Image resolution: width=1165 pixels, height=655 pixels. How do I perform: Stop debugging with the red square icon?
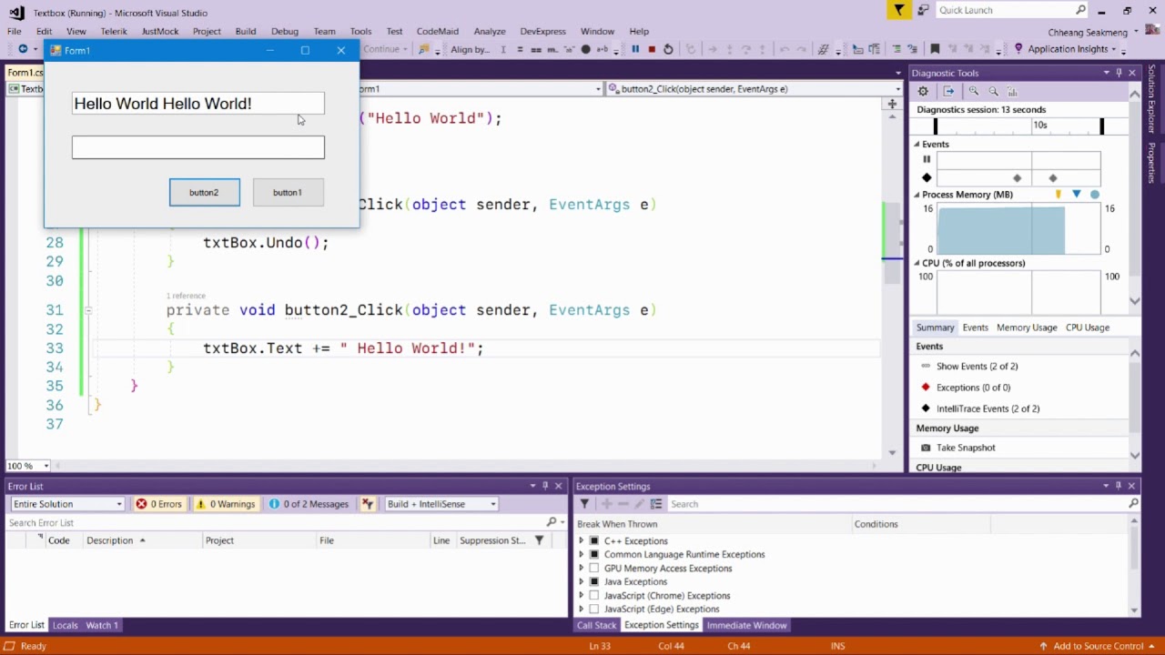coord(652,49)
